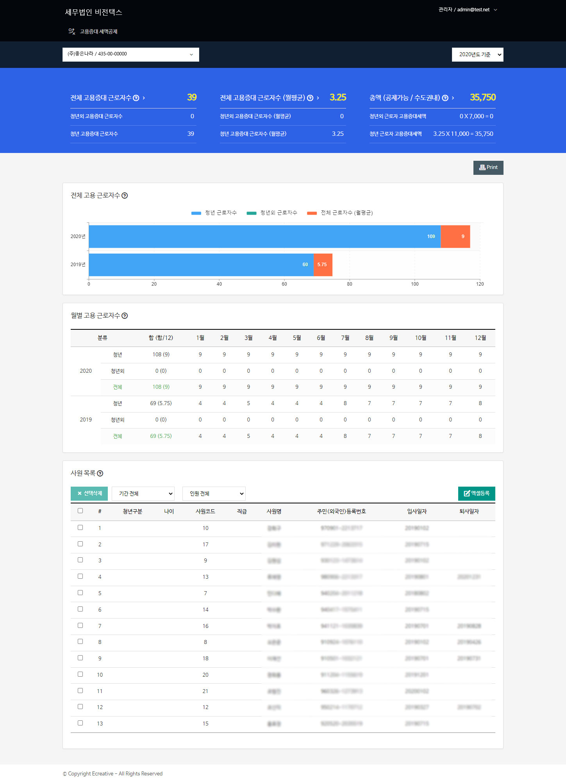Open help icon for 전체 고용 근로자수 chart

(x=125, y=196)
